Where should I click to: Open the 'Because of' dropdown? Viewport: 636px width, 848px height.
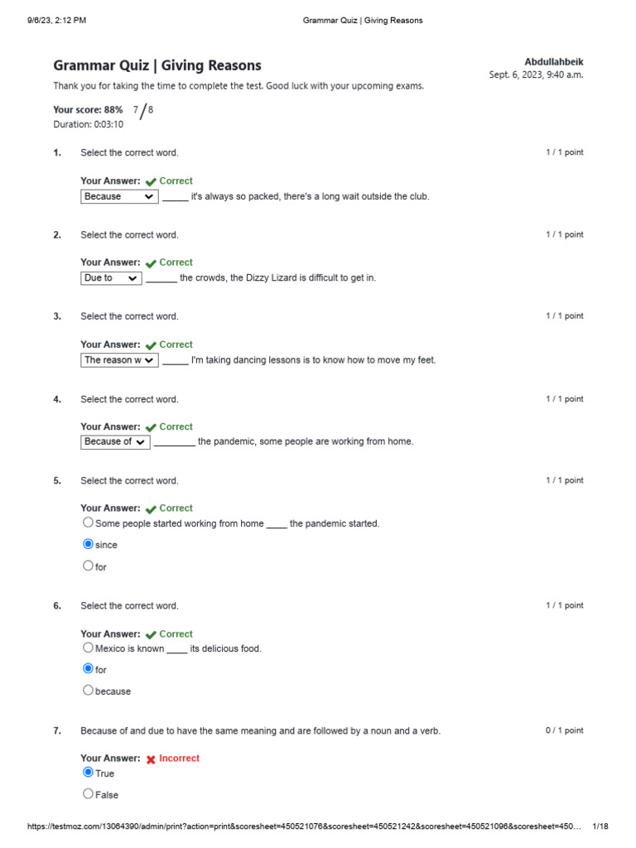click(x=115, y=442)
